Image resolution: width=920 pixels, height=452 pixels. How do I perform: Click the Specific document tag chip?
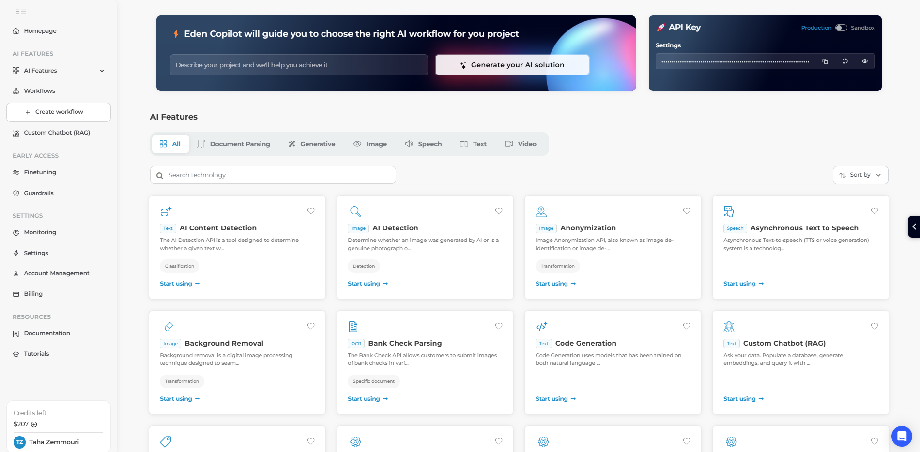tap(374, 381)
